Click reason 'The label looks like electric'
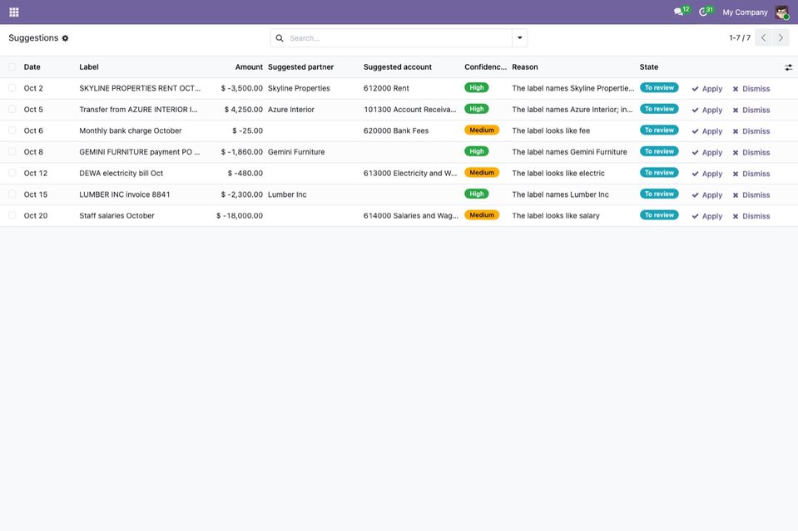 point(558,174)
